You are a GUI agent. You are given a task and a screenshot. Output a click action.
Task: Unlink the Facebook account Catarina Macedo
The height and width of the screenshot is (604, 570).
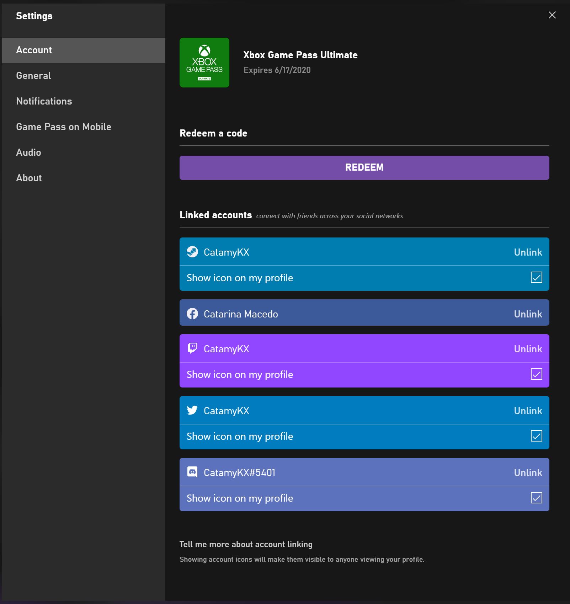[x=528, y=314]
